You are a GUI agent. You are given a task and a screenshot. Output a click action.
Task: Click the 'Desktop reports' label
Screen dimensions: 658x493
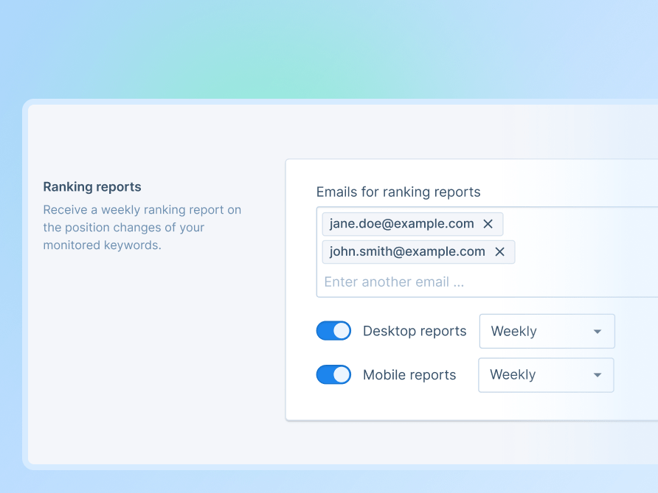pyautogui.click(x=415, y=331)
